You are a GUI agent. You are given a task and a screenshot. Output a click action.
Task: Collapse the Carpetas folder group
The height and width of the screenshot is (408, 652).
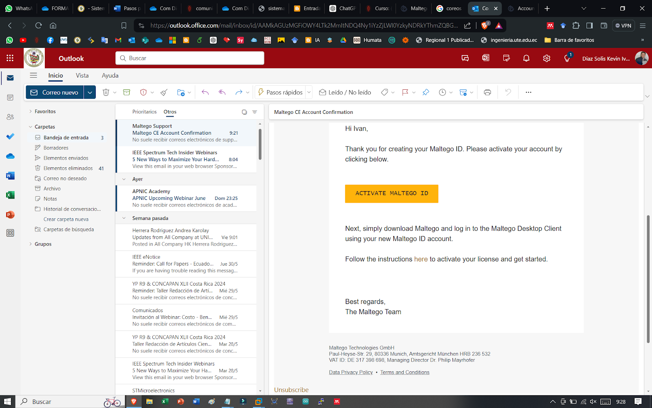(30, 127)
